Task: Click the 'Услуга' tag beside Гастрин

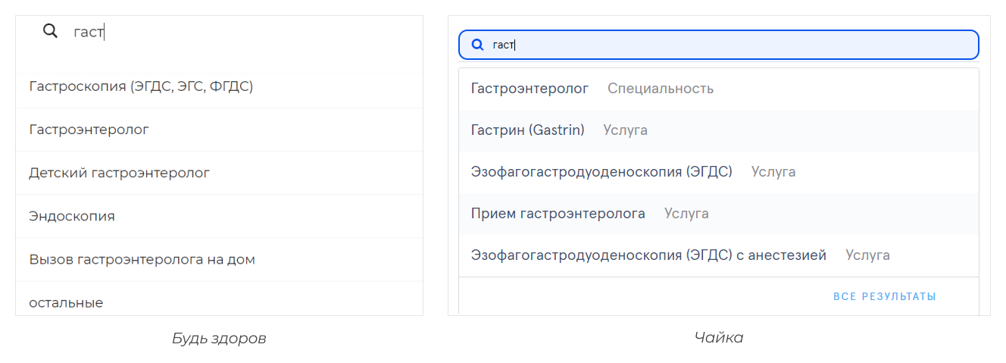Action: [625, 130]
